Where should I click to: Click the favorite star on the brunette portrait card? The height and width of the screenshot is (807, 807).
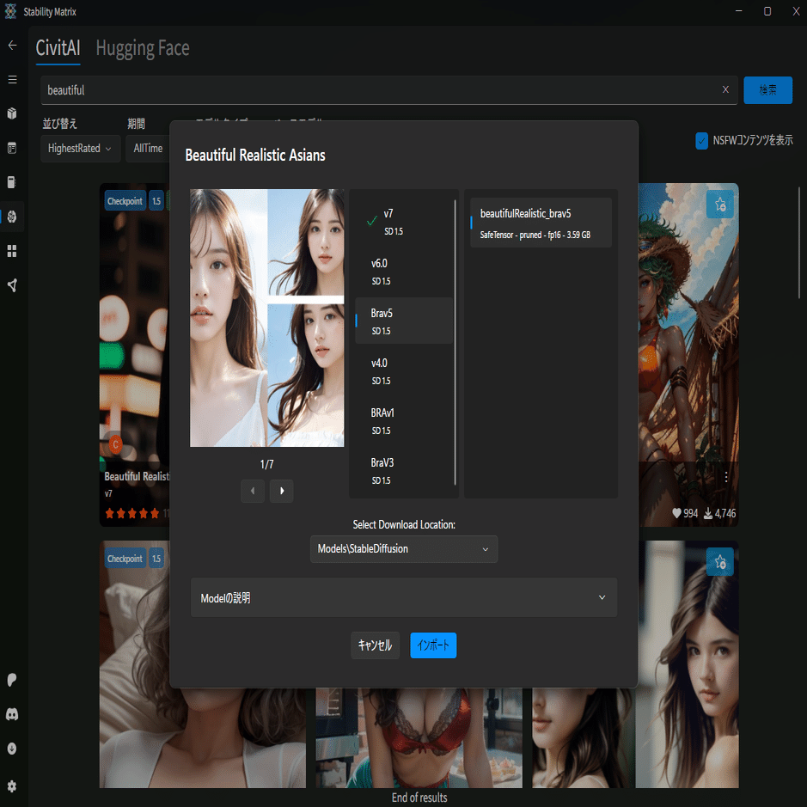tap(720, 562)
